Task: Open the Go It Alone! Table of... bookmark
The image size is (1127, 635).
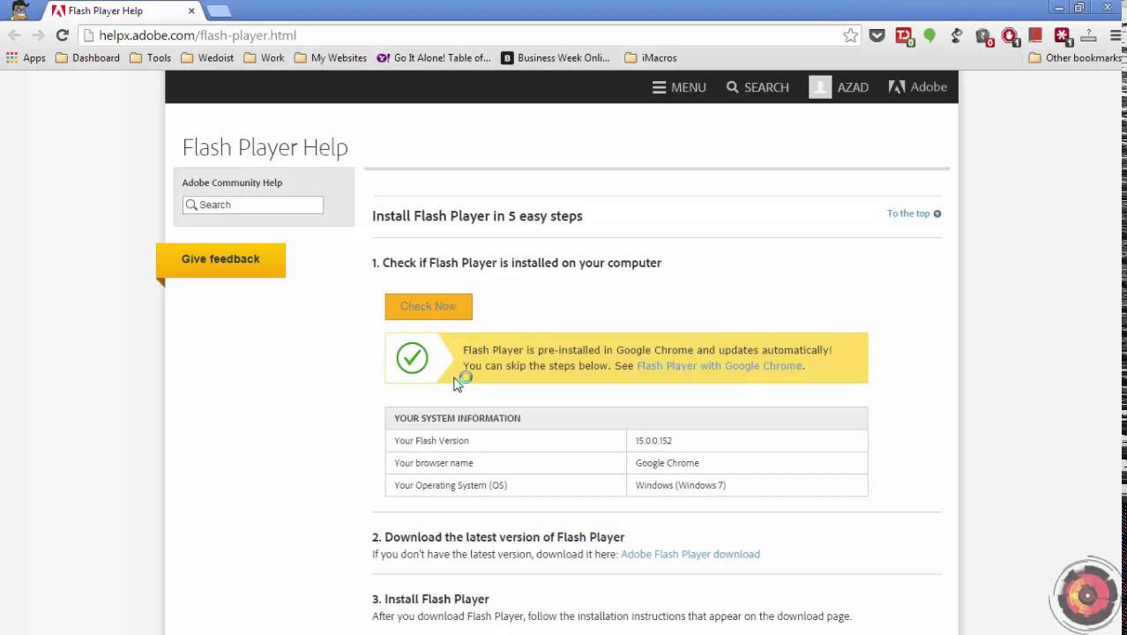Action: 434,58
